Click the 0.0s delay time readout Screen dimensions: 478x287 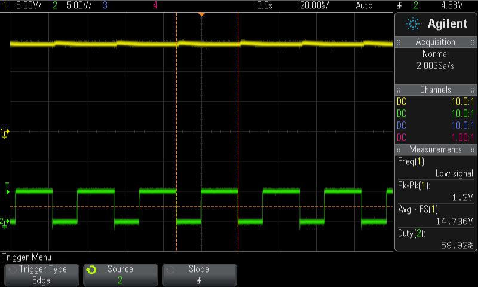[x=264, y=5]
